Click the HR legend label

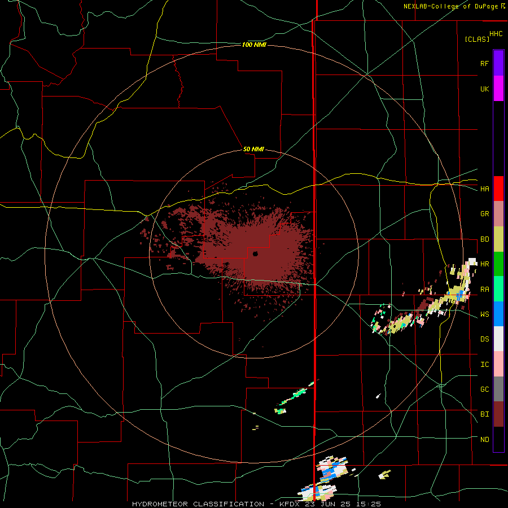(484, 264)
